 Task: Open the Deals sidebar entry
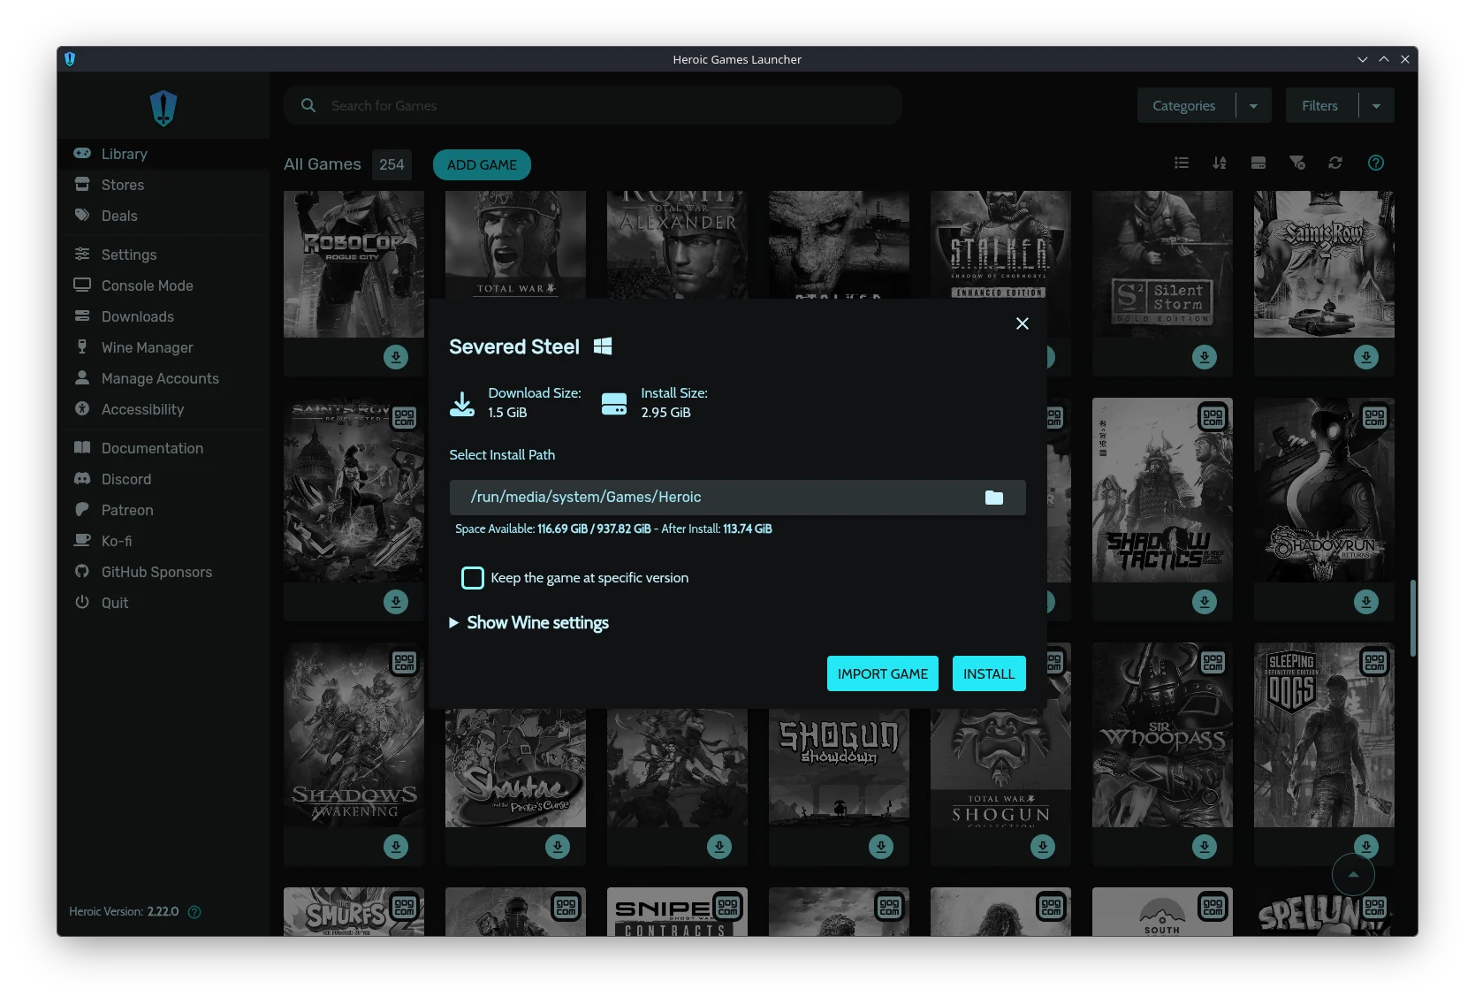tap(163, 216)
